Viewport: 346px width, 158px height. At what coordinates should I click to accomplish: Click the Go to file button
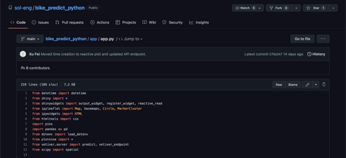coord(302,39)
